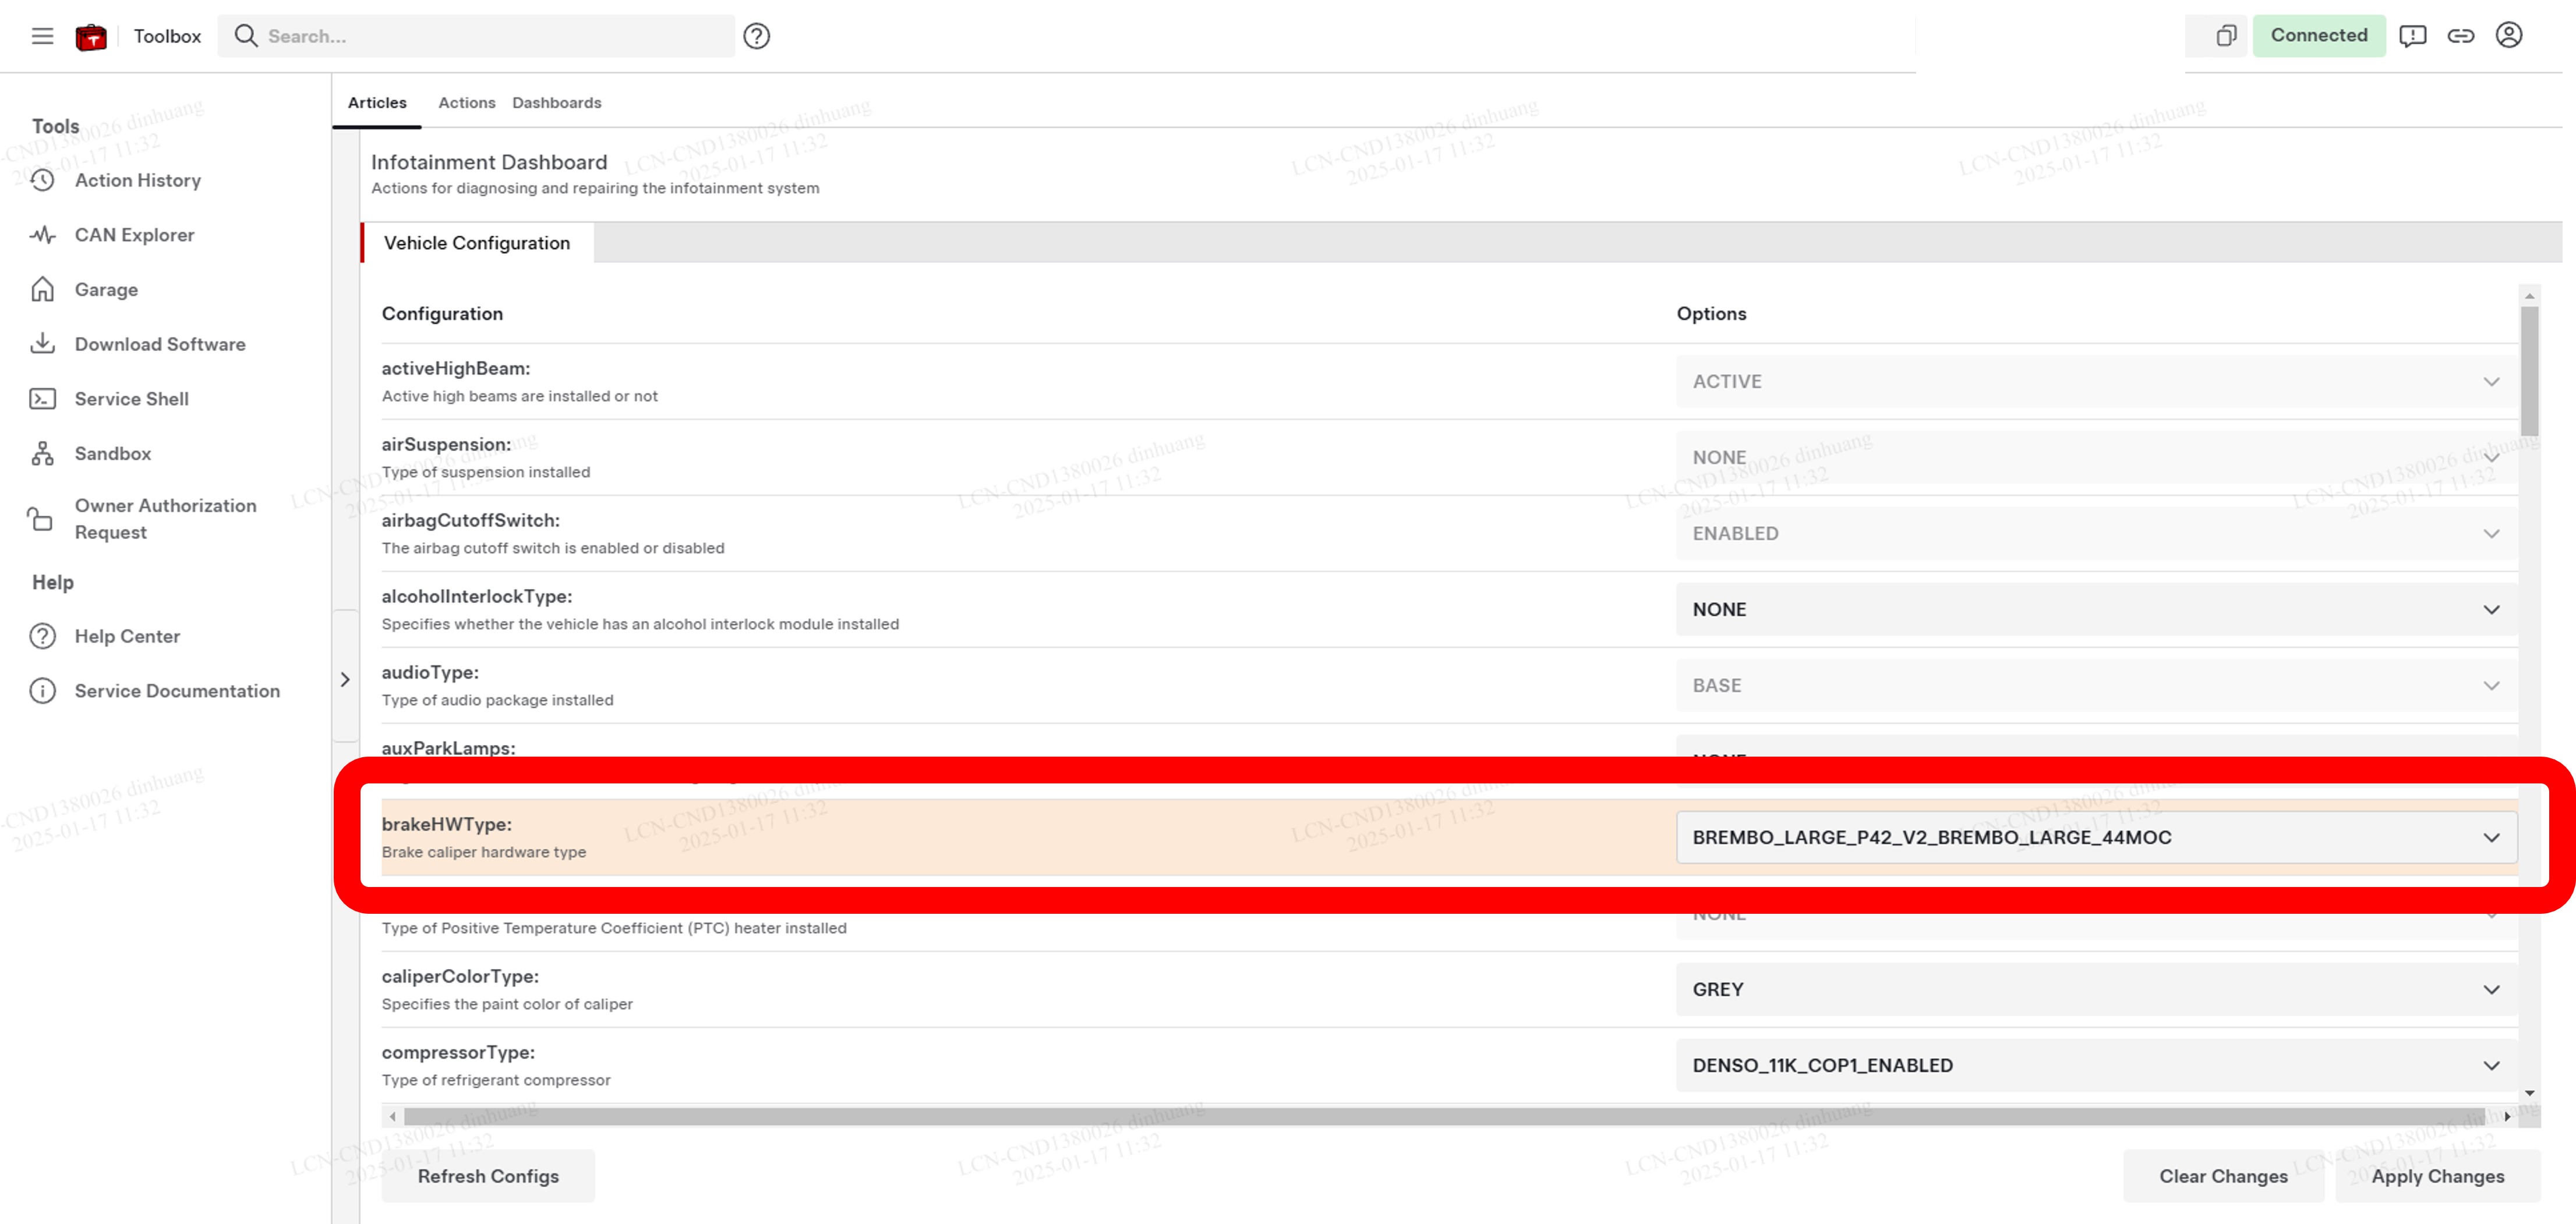2576x1224 pixels.
Task: Click the Refresh Configs button
Action: tap(488, 1176)
